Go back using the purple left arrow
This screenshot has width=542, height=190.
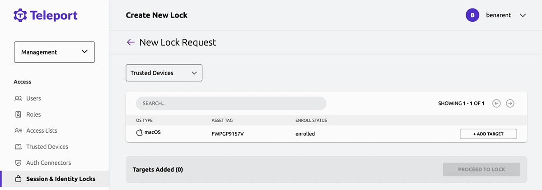click(x=131, y=42)
